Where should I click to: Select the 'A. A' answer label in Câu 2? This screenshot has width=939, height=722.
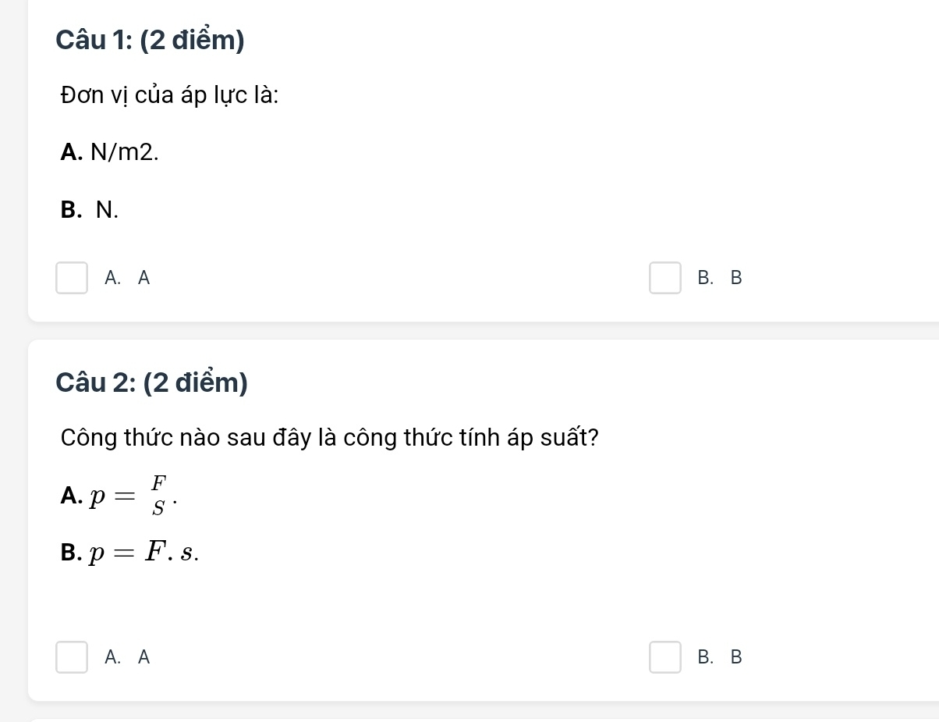coord(127,657)
